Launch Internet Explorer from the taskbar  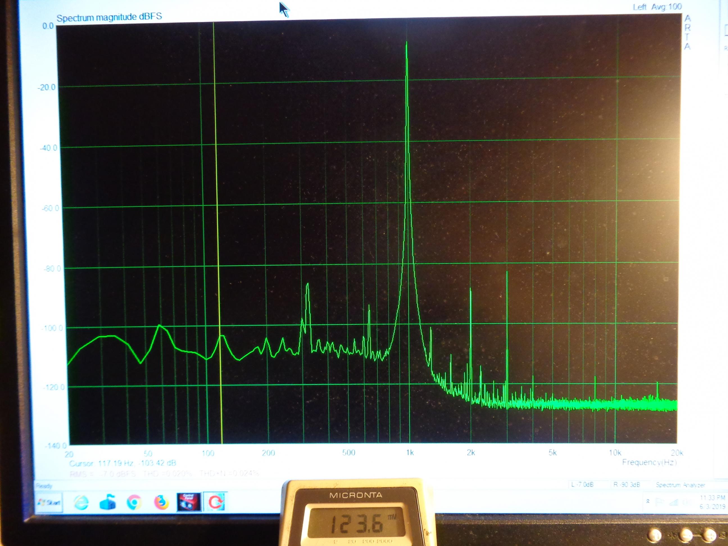tap(81, 502)
